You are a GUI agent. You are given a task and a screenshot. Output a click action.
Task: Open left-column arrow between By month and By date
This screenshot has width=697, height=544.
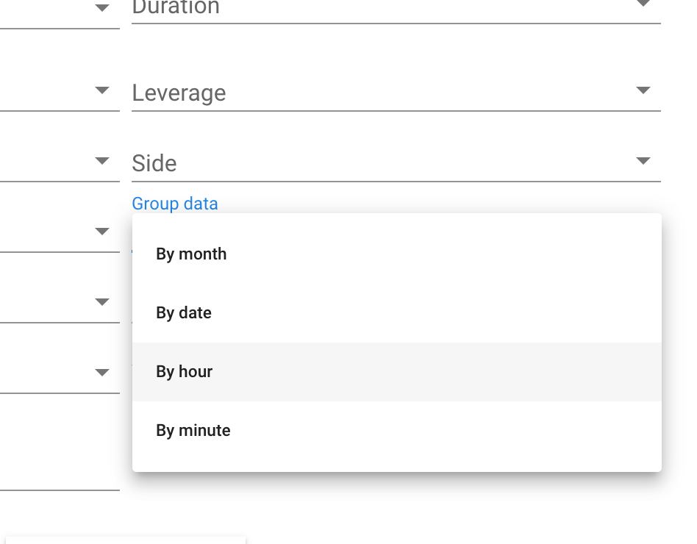point(102,302)
